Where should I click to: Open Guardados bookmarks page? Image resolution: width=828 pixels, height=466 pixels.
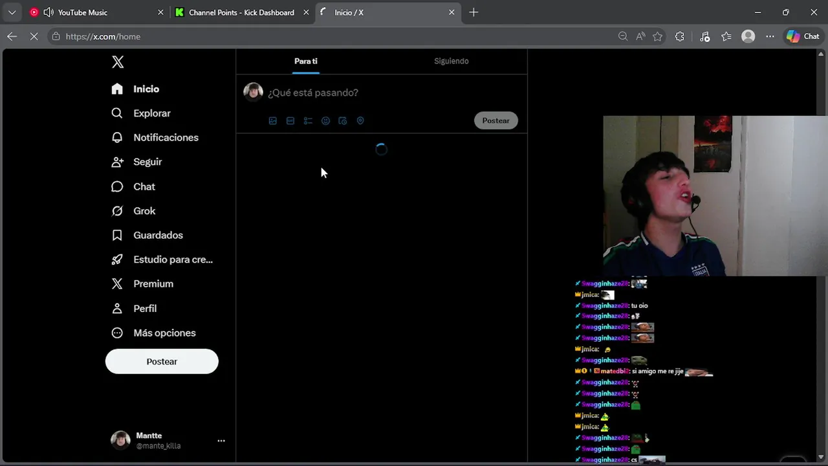click(x=147, y=235)
